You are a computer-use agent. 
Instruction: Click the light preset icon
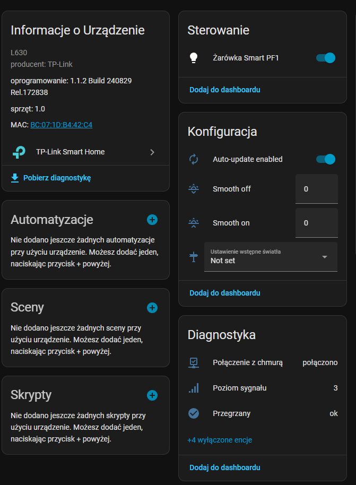tap(194, 257)
